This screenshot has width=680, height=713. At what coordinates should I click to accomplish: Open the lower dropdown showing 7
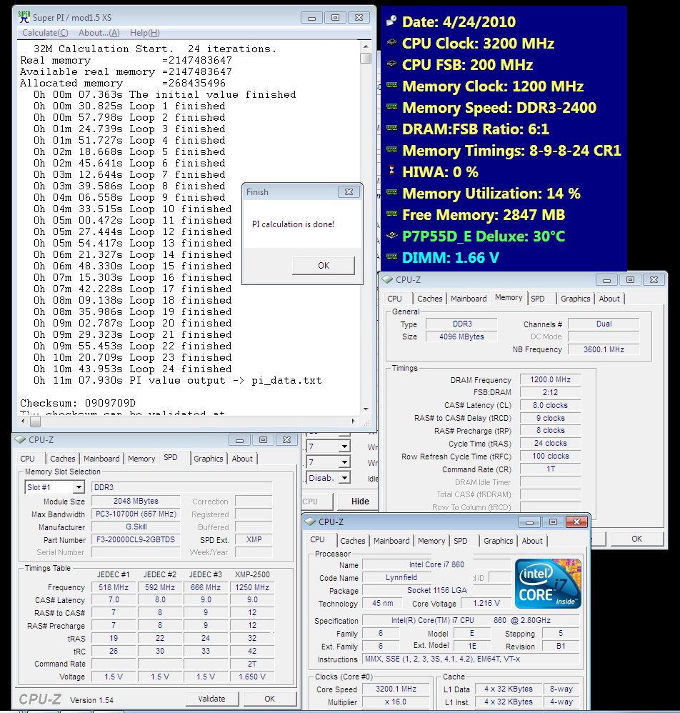pyautogui.click(x=344, y=462)
